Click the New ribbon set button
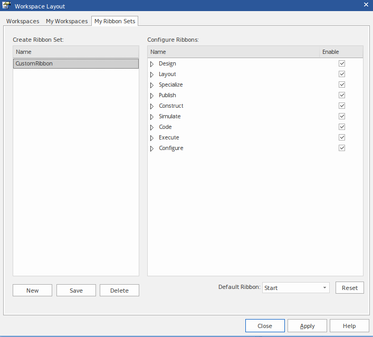Viewport: 373px width, 337px height. point(32,291)
